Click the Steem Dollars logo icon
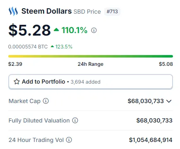The height and width of the screenshot is (149, 180). (13, 11)
